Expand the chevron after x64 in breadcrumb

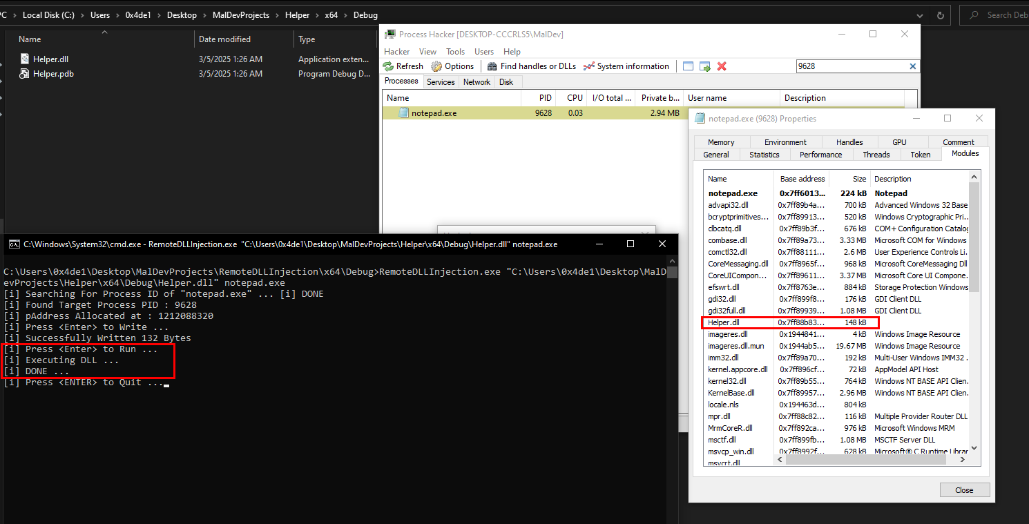(x=345, y=15)
